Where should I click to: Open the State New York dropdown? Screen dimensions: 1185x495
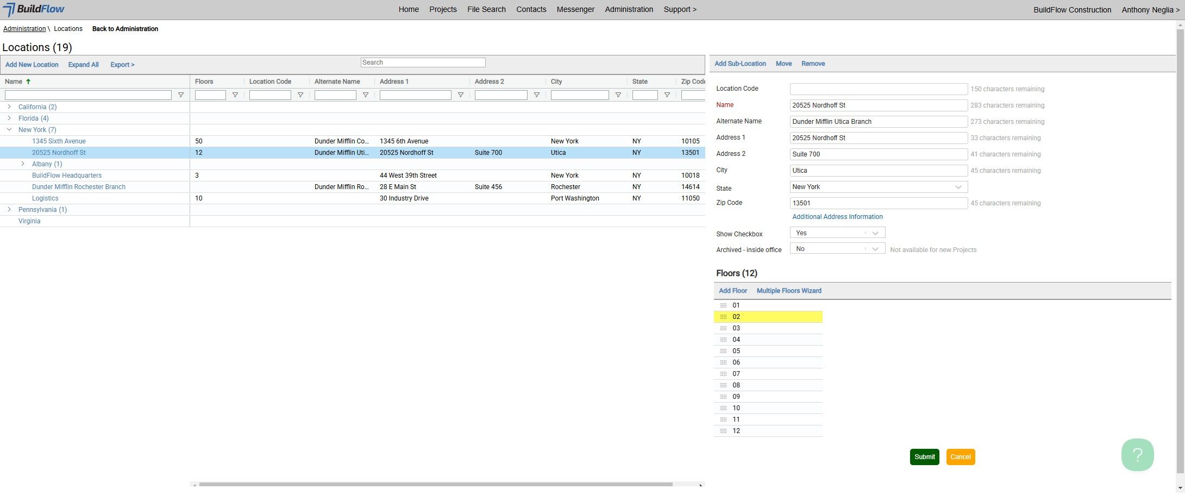click(879, 187)
